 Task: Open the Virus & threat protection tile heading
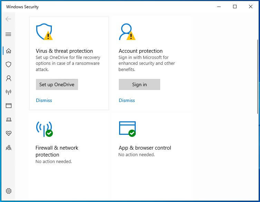pyautogui.click(x=64, y=51)
